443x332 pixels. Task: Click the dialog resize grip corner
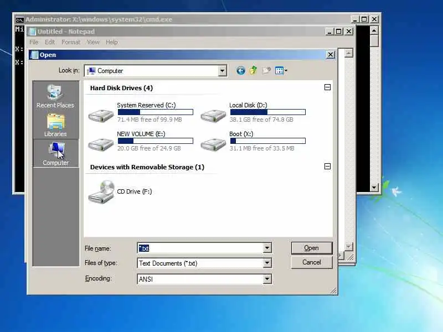point(334,291)
